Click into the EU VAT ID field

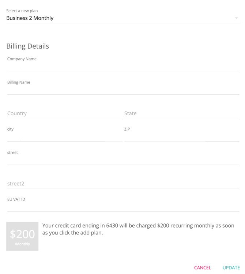(123, 207)
